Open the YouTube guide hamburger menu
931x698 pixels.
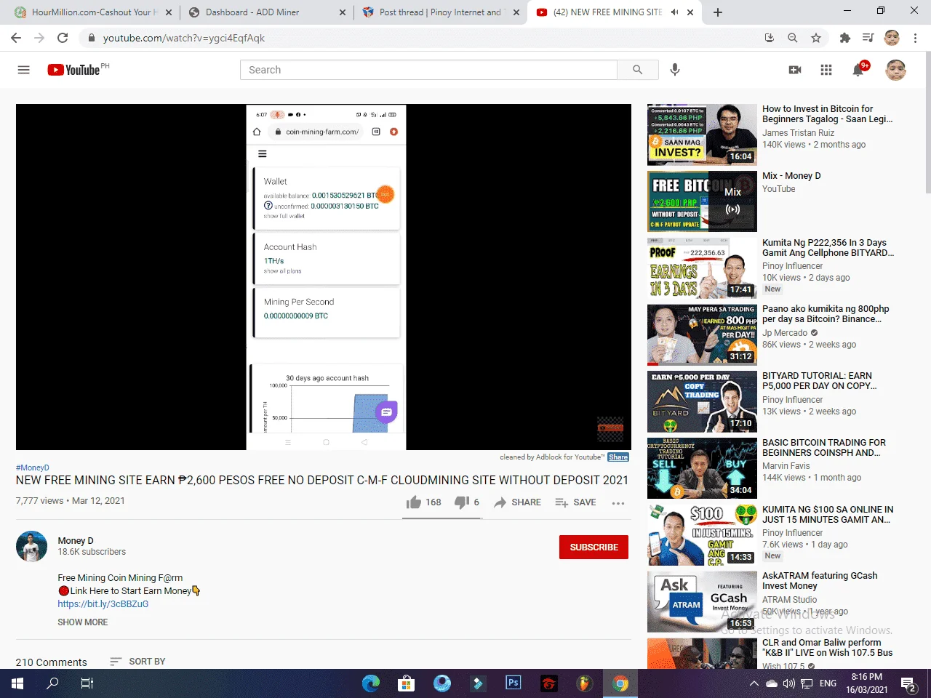[x=23, y=70]
